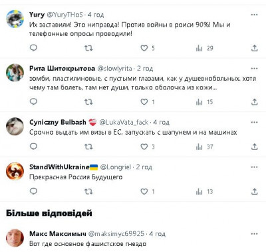Screen dimensions: 266x252
Task: Open more options for Yury's tweet
Action: point(254,15)
